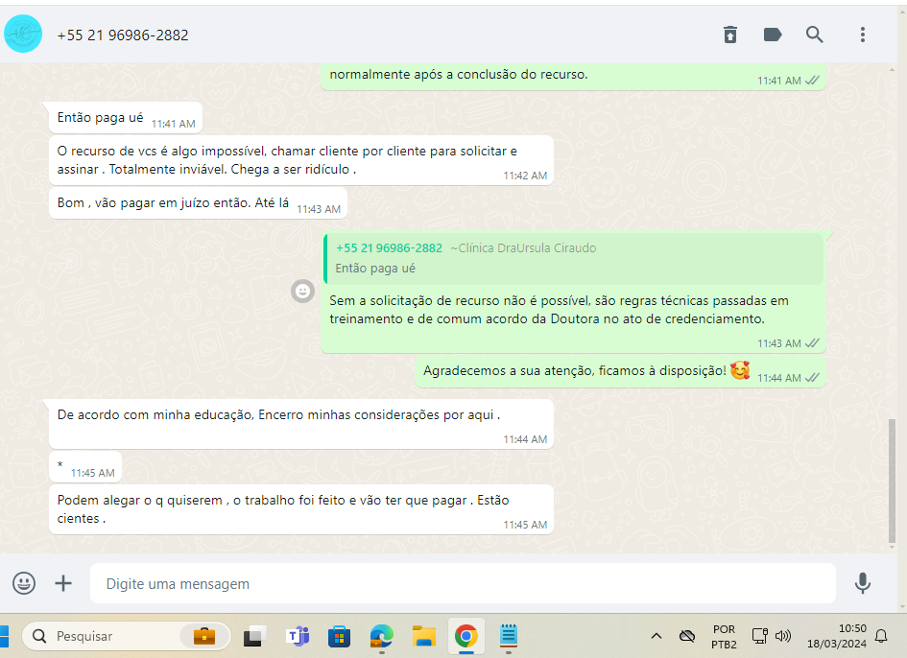Open Microsoft Teams from the taskbar
Screen dimensions: 907x658
pos(298,637)
